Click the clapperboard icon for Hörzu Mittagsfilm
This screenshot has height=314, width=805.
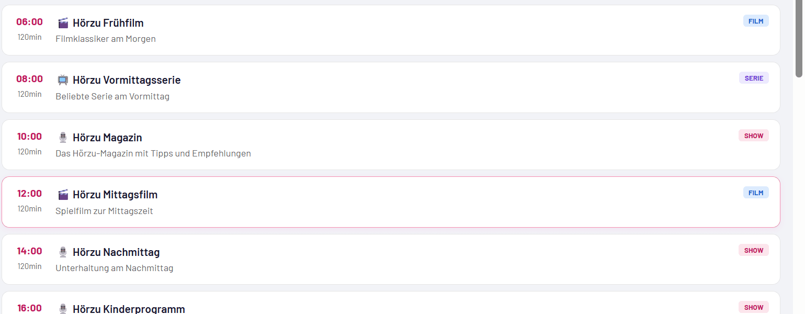click(x=63, y=194)
